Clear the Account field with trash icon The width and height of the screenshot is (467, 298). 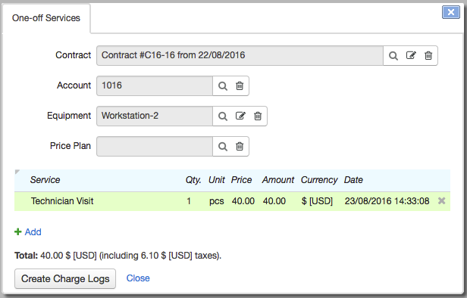coord(240,86)
